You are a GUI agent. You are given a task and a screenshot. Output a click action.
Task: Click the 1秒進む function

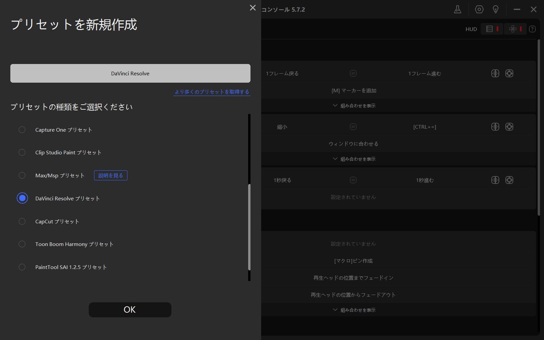(x=425, y=180)
